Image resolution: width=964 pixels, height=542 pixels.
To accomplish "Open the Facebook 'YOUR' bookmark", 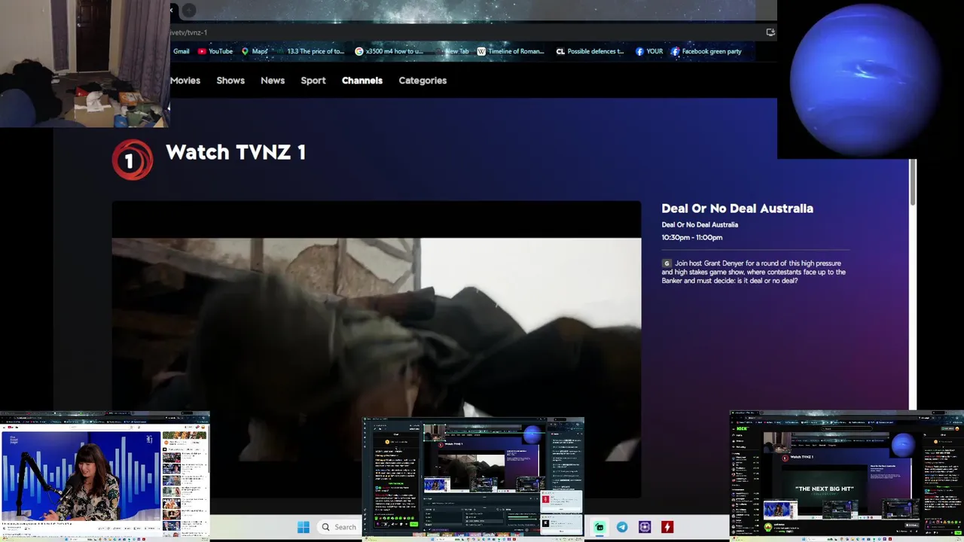I will pyautogui.click(x=649, y=51).
